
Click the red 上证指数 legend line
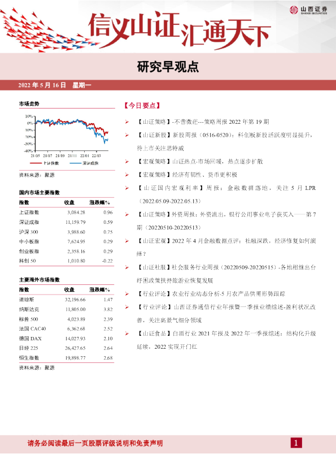pos(36,163)
